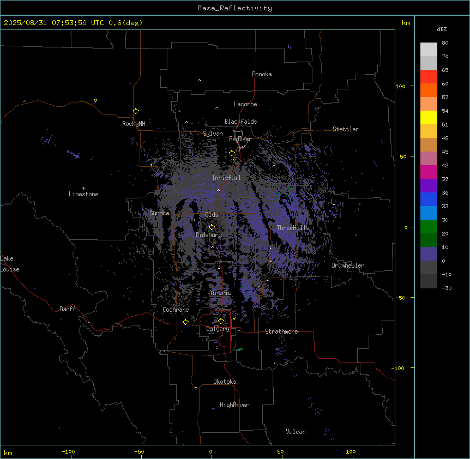Screen dimensions: 470x459
Task: Pick the light grey 80-70 dBZ legend swatch
Action: 429,50
